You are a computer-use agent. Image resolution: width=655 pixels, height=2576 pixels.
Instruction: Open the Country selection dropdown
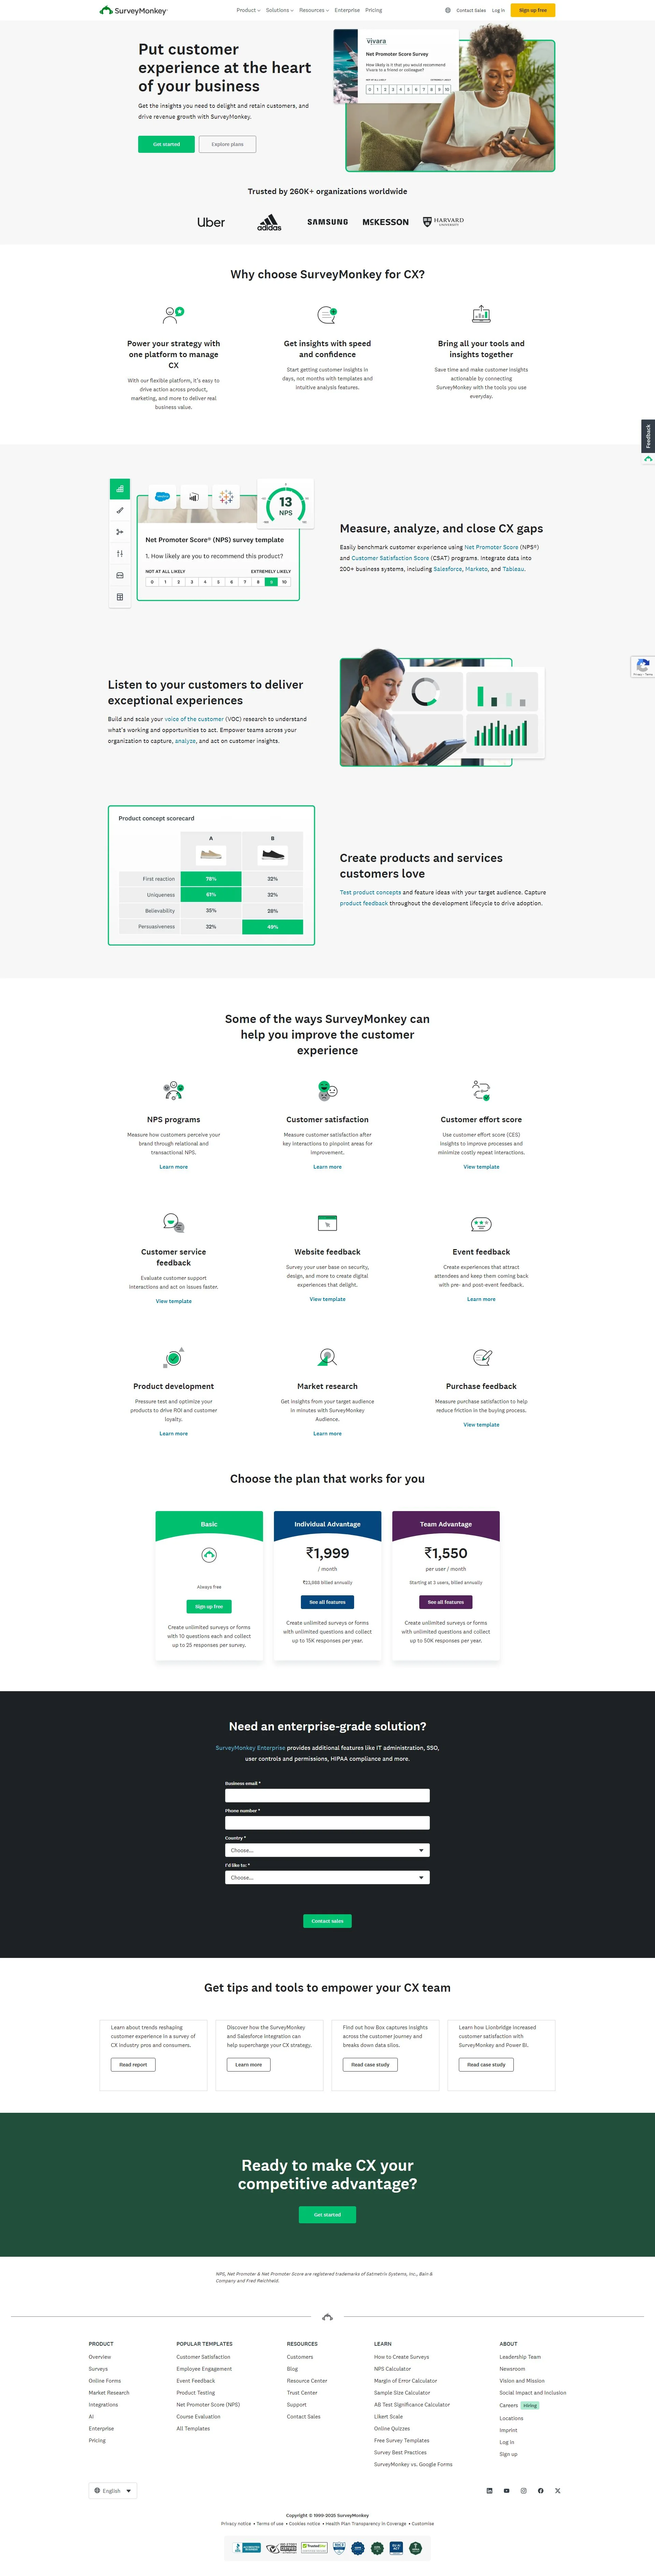pyautogui.click(x=327, y=1850)
